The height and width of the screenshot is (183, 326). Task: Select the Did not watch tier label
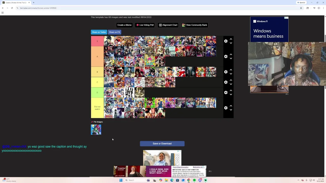tap(97, 108)
